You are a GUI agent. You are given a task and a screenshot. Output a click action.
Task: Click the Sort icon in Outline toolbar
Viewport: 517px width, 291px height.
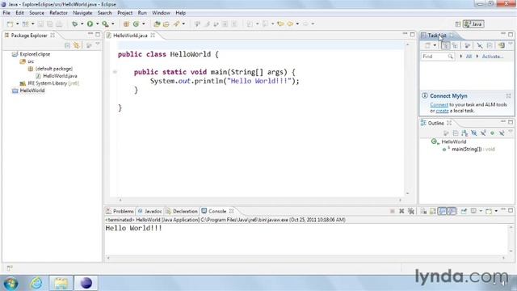coord(464,133)
